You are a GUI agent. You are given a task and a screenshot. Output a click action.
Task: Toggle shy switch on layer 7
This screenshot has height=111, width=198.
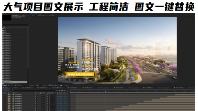(35, 105)
